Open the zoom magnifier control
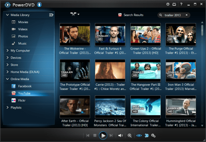The width and height of the screenshot is (206, 142). pos(129,135)
